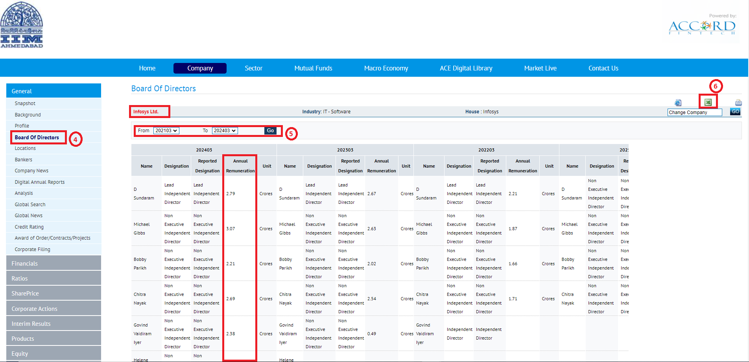Image resolution: width=749 pixels, height=362 pixels.
Task: Click D Sundaram's 2.67 value in 202303
Action: click(x=372, y=194)
